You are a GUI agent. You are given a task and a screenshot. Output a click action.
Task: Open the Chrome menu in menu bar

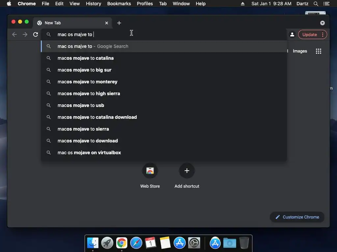pyautogui.click(x=27, y=4)
